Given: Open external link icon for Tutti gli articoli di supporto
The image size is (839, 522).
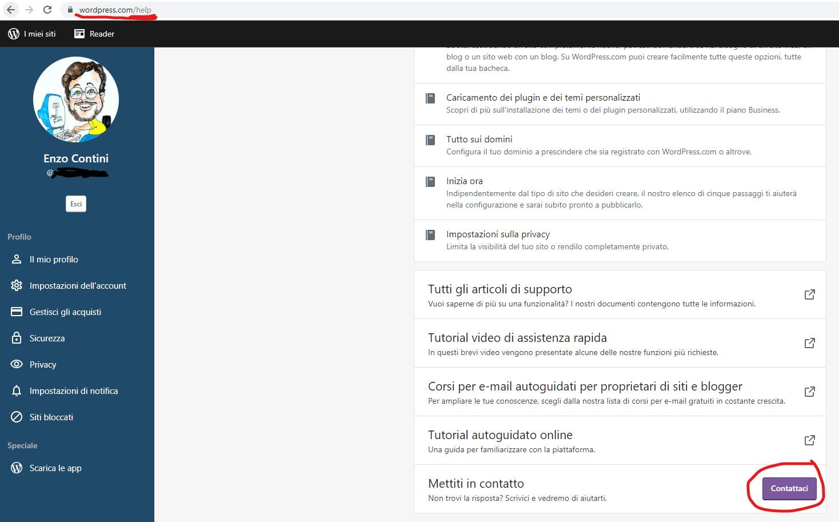Looking at the screenshot, I should (x=809, y=294).
